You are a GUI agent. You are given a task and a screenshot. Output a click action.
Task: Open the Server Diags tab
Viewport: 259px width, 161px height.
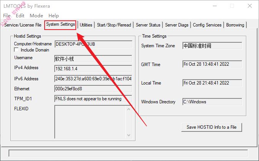point(177,25)
